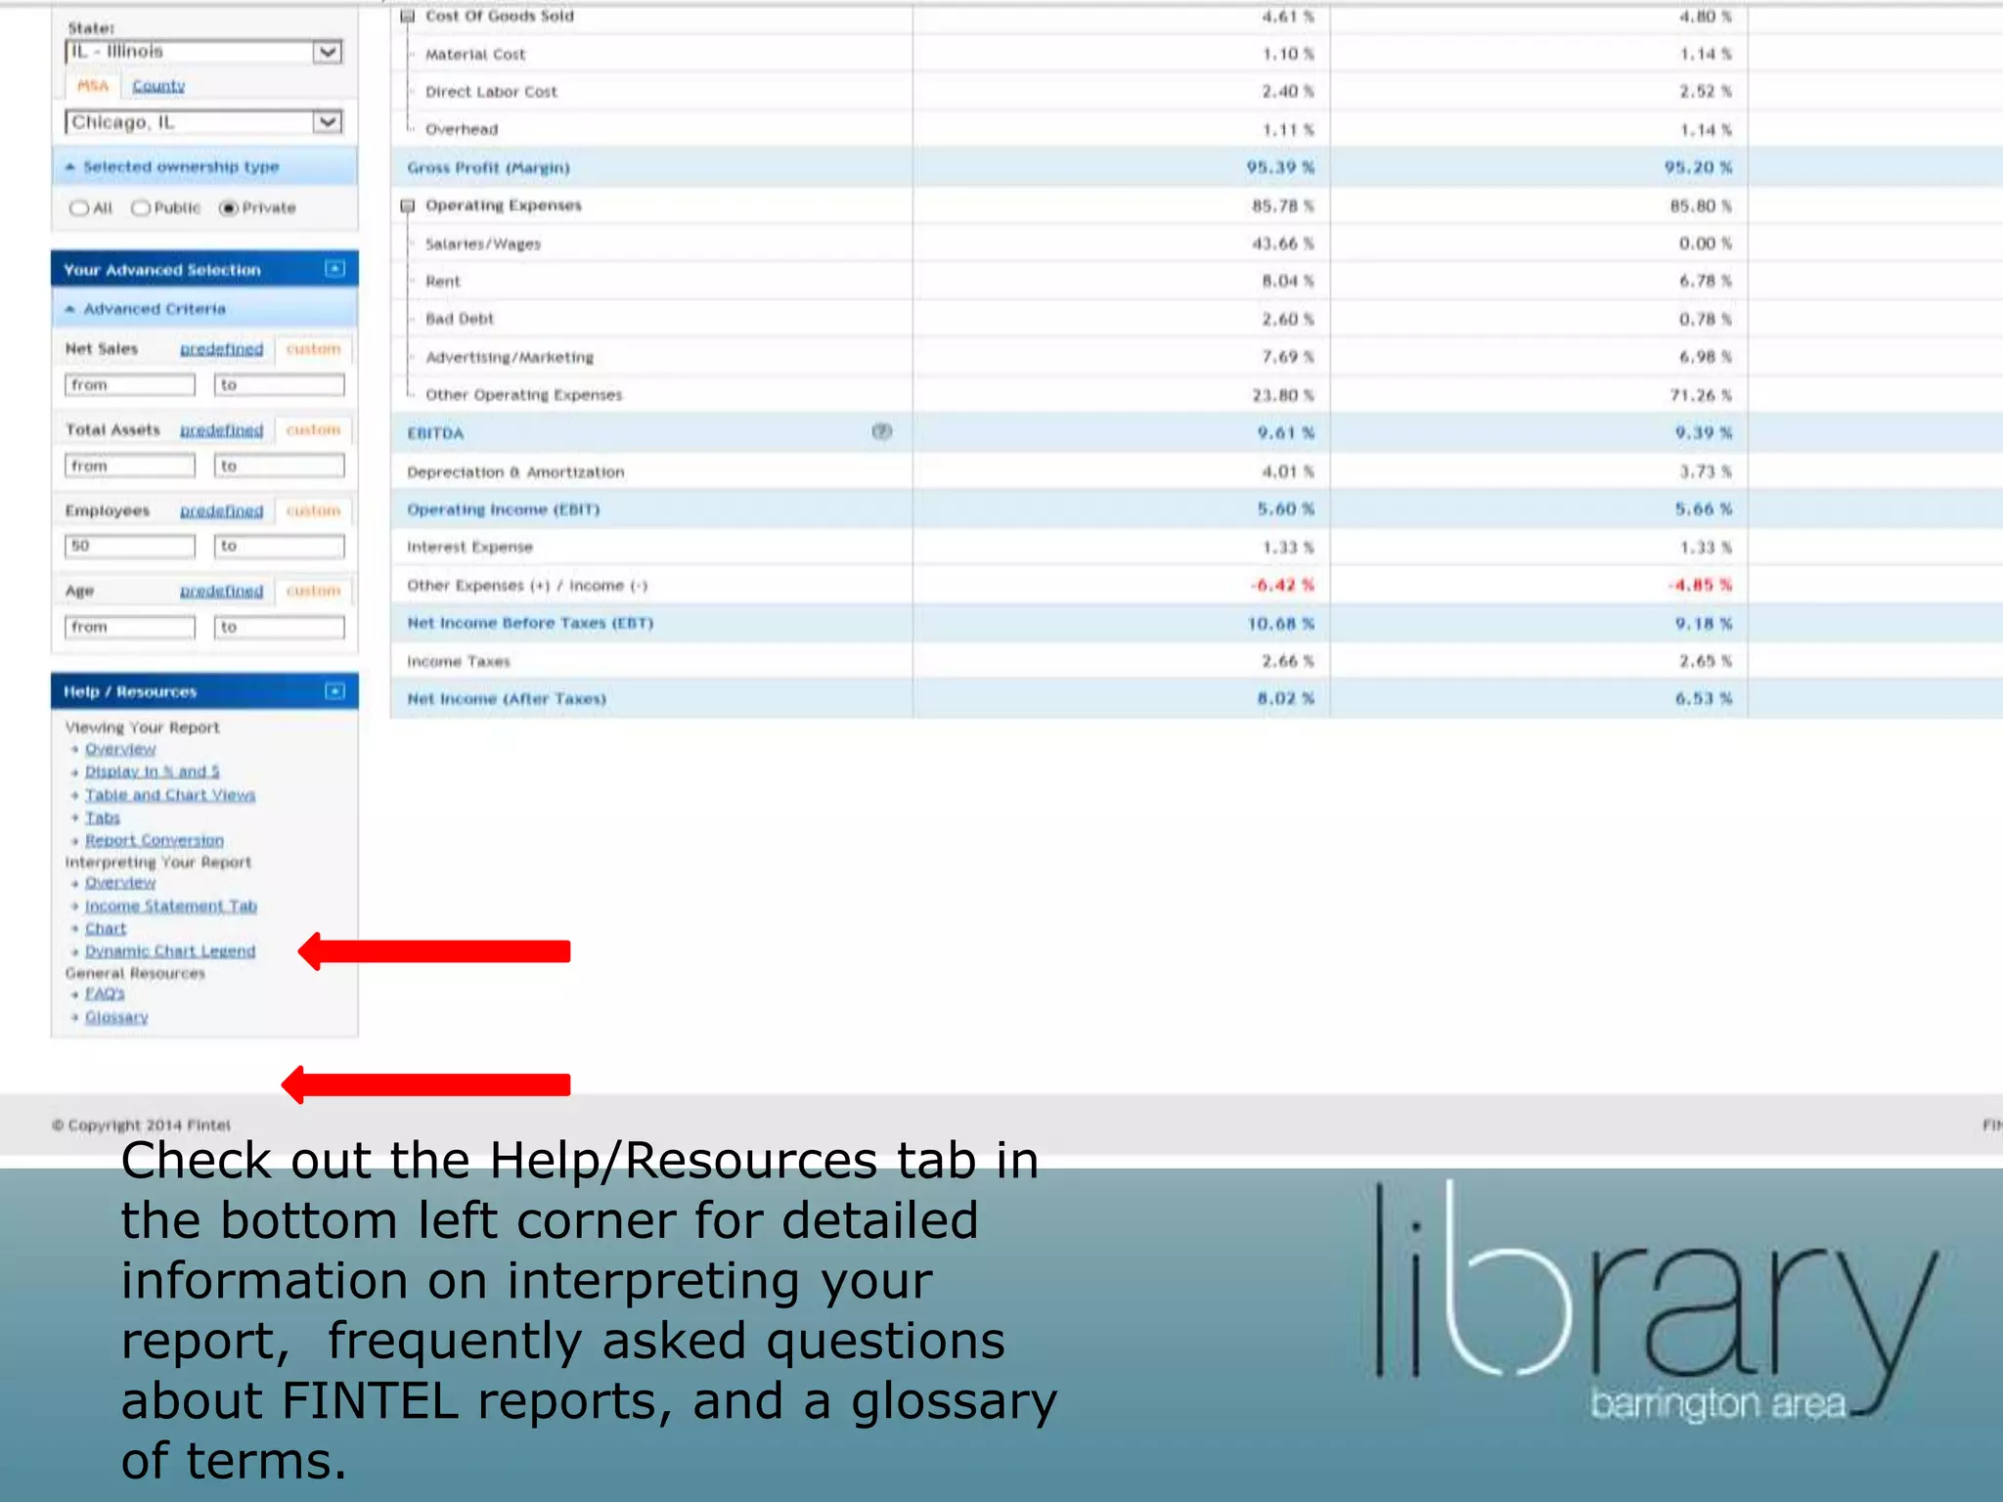2003x1502 pixels.
Task: Click the Advertising/Marketing row label
Action: click(510, 358)
